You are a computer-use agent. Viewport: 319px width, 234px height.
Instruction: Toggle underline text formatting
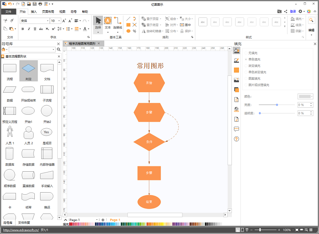click(x=35, y=29)
